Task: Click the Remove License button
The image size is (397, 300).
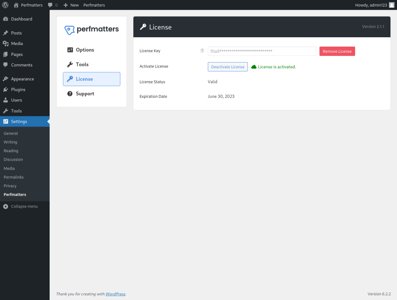Action: point(337,51)
